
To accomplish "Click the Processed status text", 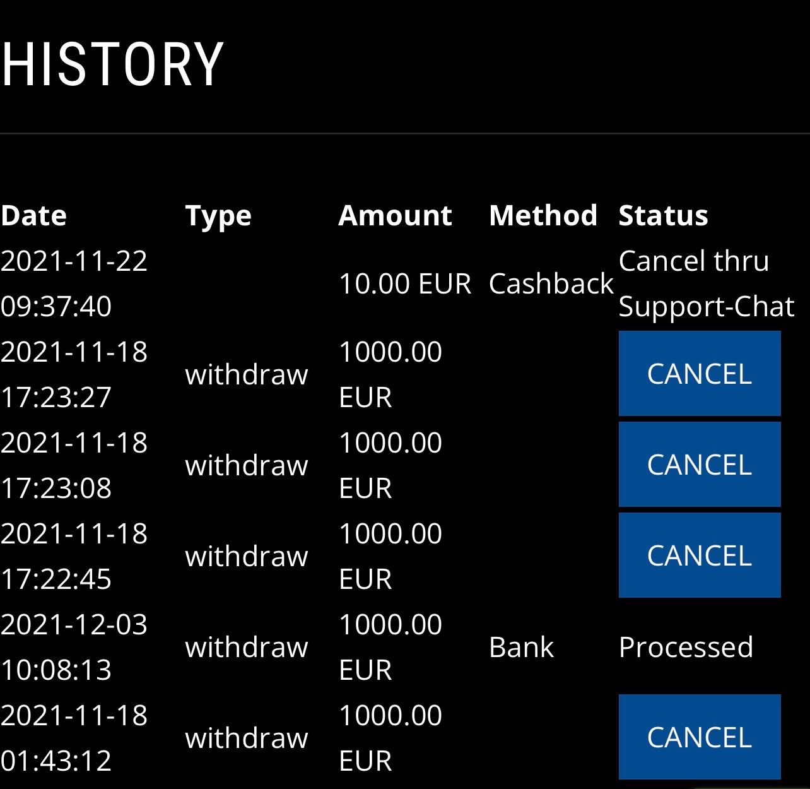I will [x=686, y=647].
